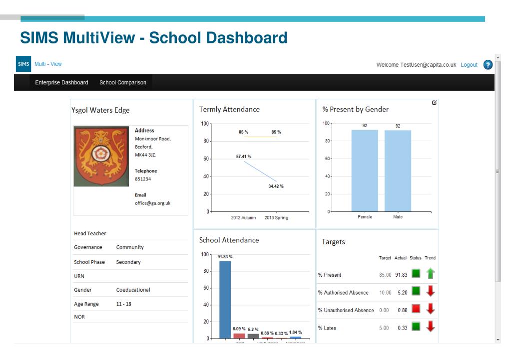
Task: Click the 91.83 actual value in Targets
Action: pyautogui.click(x=401, y=275)
